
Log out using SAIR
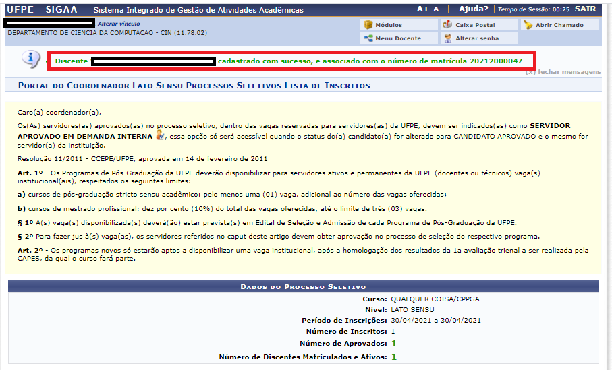point(585,9)
